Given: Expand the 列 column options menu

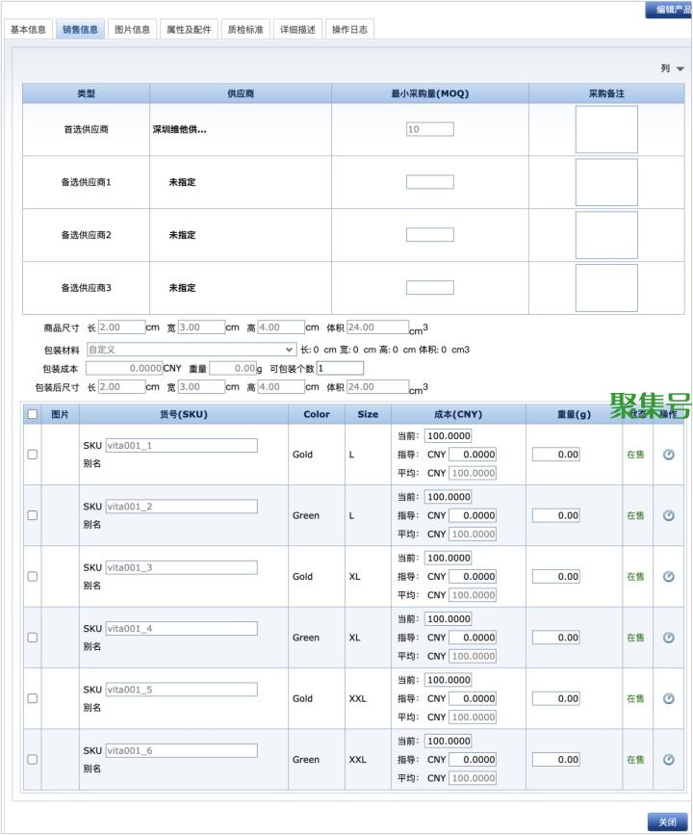Looking at the screenshot, I should 673,68.
